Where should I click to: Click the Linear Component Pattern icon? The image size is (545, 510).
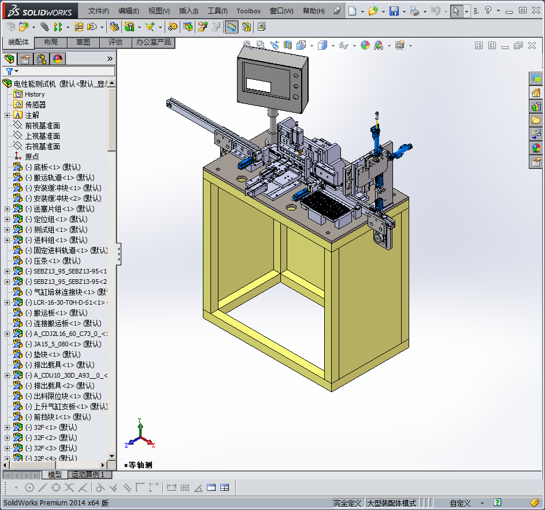58,27
